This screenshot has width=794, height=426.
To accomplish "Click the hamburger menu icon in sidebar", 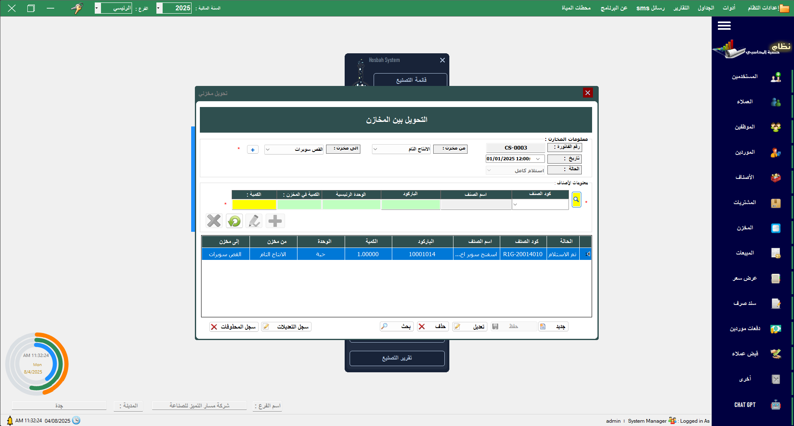I will coord(724,26).
